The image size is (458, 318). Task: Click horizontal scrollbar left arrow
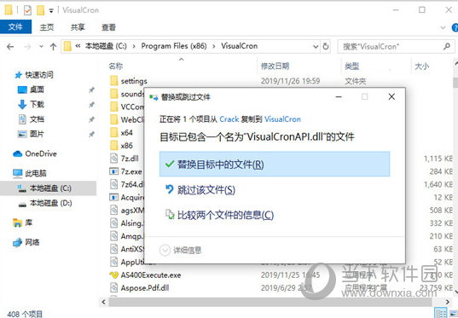[x=104, y=302]
